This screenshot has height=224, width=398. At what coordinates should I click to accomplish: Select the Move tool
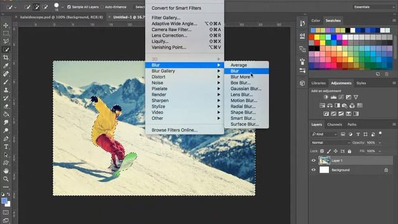6,25
